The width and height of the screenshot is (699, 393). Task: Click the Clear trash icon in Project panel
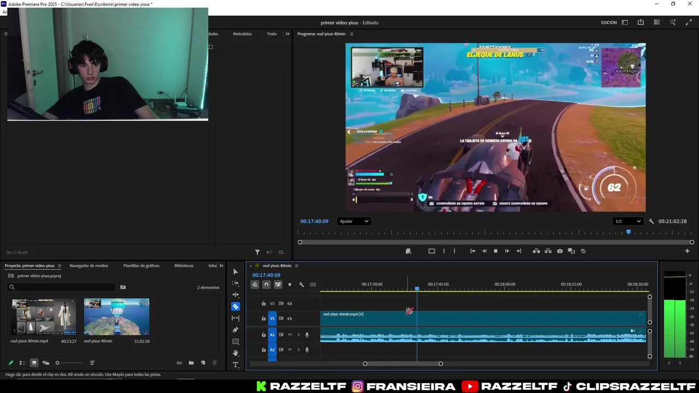(215, 363)
